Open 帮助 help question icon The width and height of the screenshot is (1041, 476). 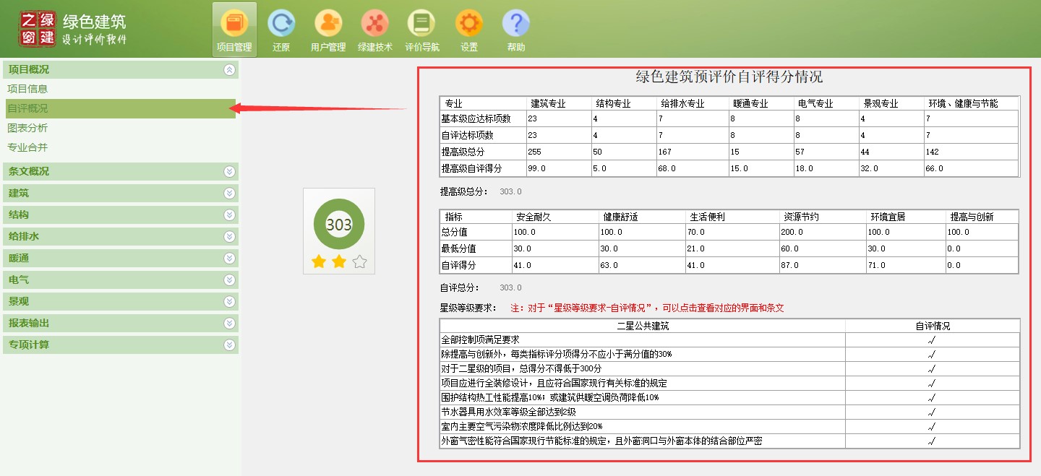(x=516, y=30)
